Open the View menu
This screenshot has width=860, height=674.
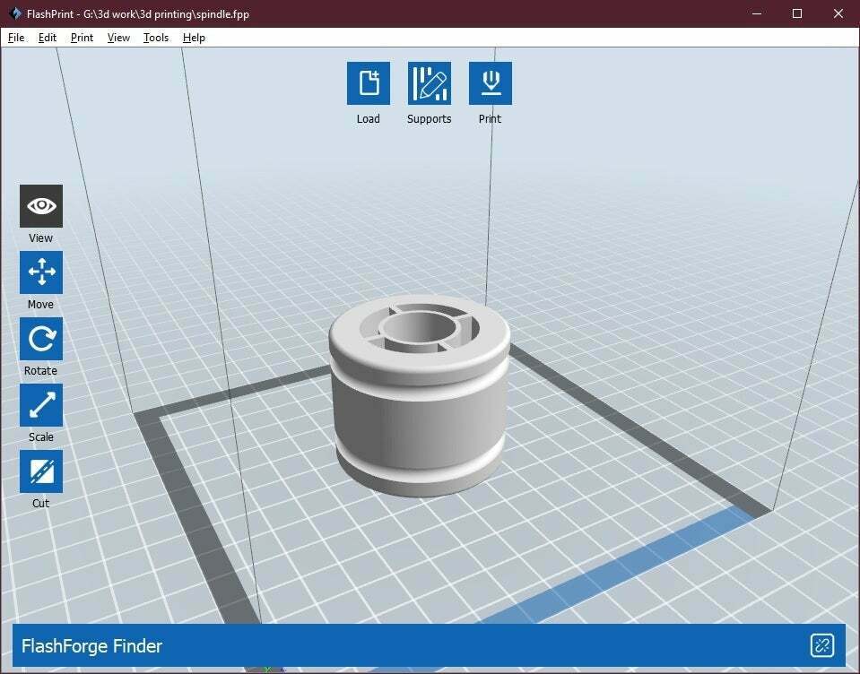pos(118,38)
